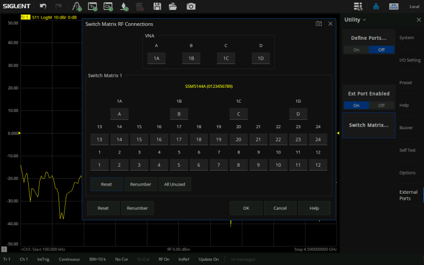The image size is (424, 265).
Task: Open the port 13 assignment selector
Action: click(99, 140)
